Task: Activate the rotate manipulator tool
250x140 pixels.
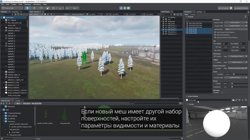Action: (x=41, y=8)
